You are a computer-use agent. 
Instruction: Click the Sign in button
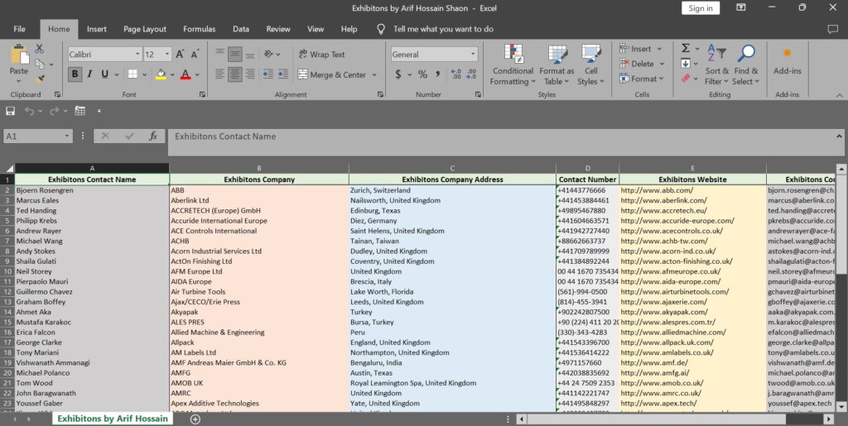[701, 8]
